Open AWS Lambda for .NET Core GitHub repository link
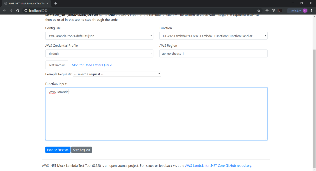The width and height of the screenshot is (316, 171). (x=219, y=166)
